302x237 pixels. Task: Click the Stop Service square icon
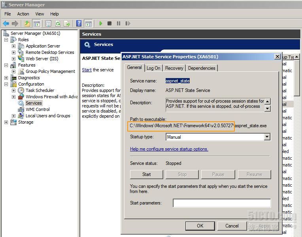(109, 23)
